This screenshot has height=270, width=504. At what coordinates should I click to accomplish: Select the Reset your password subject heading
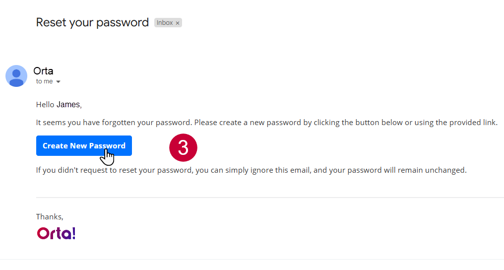[92, 22]
